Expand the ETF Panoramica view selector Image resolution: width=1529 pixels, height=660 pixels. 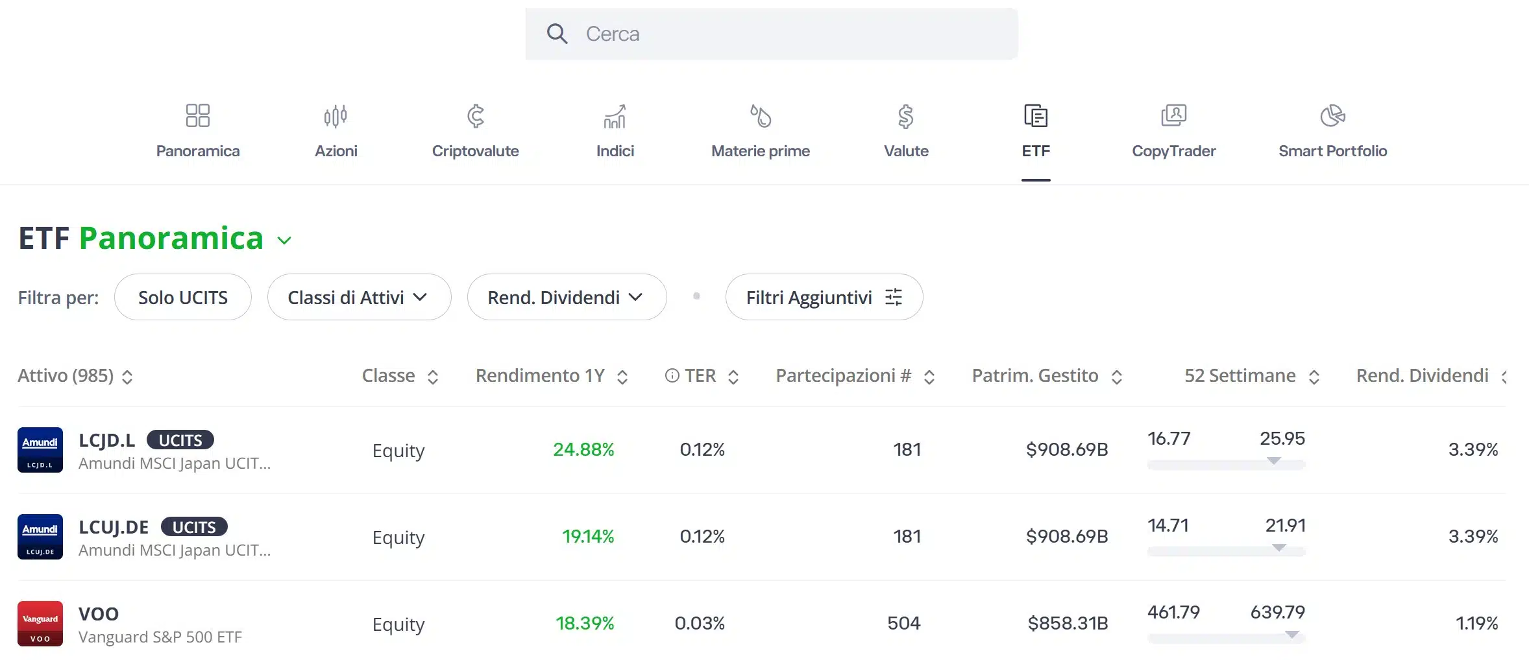(x=284, y=241)
